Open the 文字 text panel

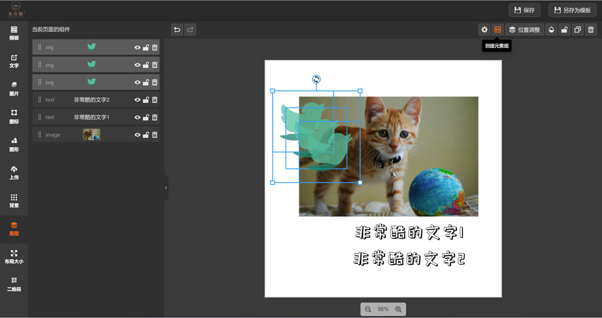pos(14,62)
